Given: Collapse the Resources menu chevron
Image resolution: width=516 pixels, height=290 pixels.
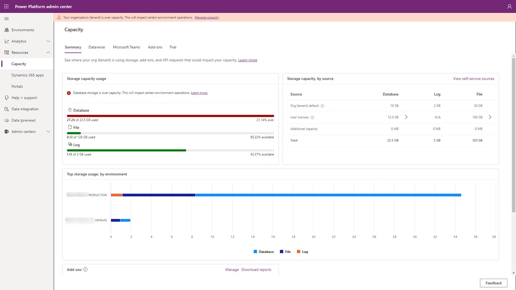Looking at the screenshot, I should point(48,52).
